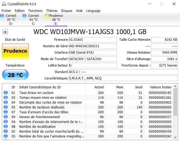This screenshot has width=180, height=142.
Task: Open the Fichier menu
Action: pyautogui.click(x=6, y=11)
